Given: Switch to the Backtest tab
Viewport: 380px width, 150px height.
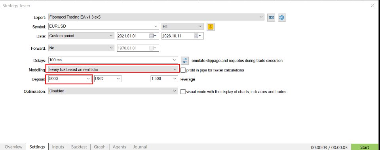Looking at the screenshot, I should pyautogui.click(x=79, y=147).
